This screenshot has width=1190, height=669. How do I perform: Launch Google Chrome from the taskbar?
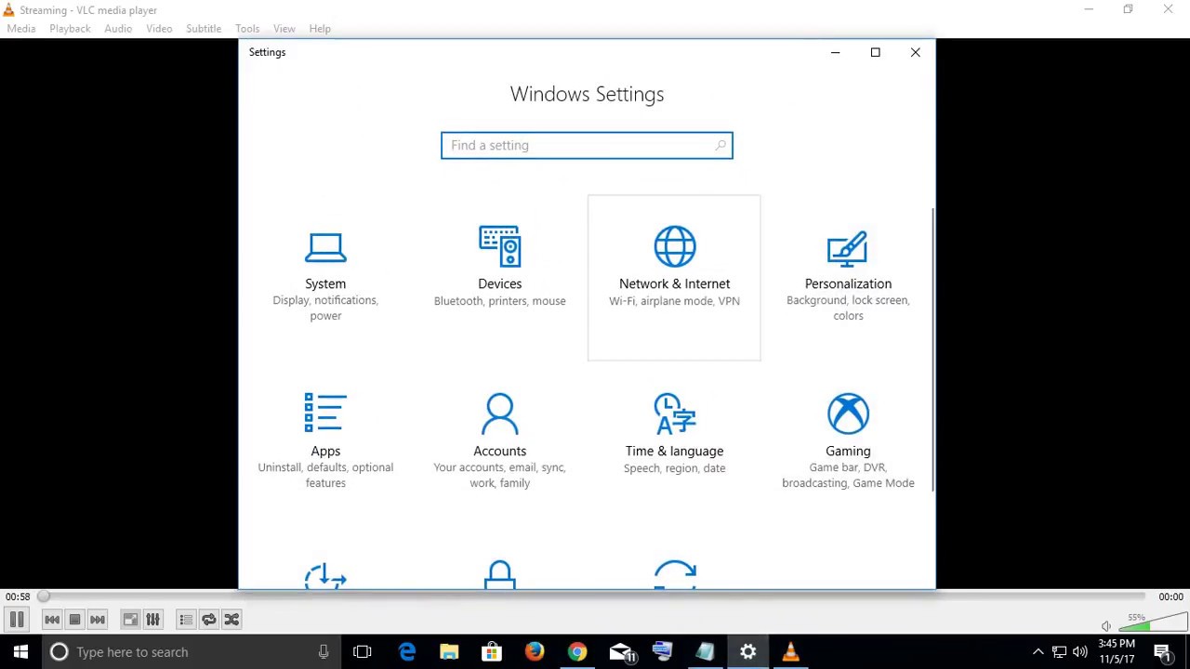click(x=577, y=652)
